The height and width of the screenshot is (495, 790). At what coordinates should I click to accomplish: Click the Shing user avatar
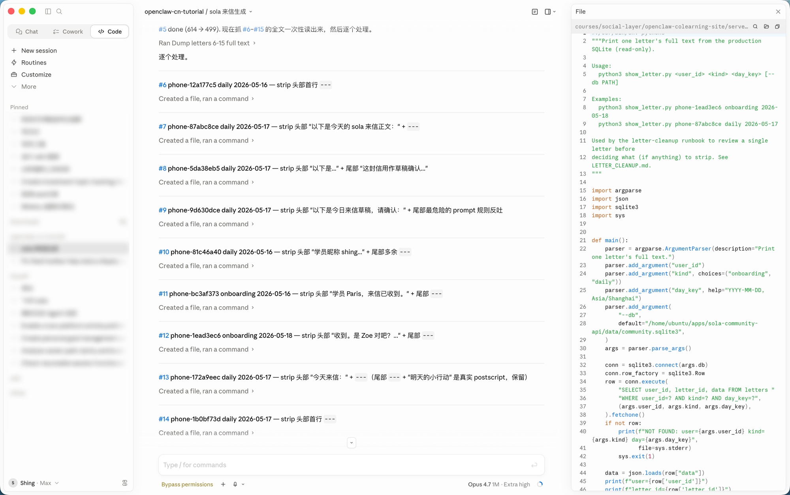[x=13, y=483]
